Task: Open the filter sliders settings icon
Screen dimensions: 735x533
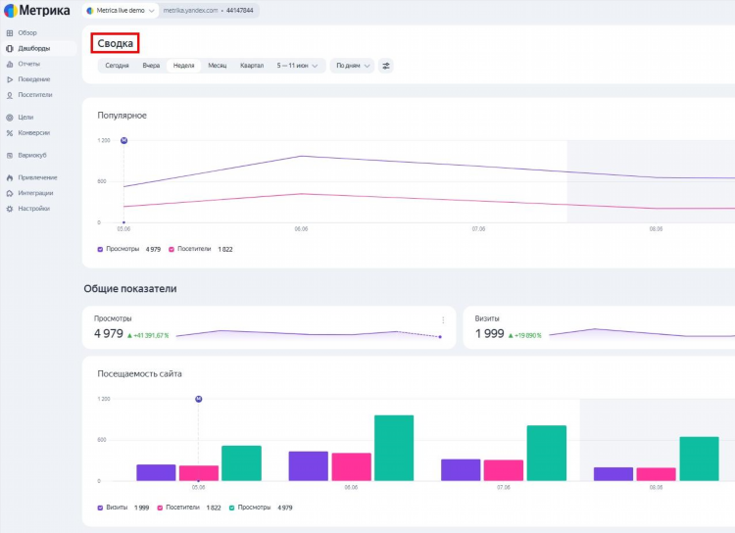Action: point(386,66)
